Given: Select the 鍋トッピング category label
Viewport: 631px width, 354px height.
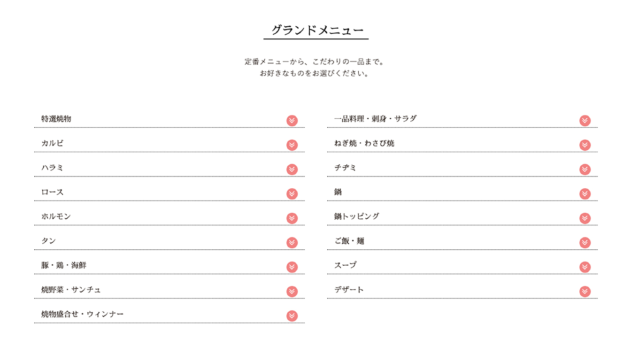Looking at the screenshot, I should tap(357, 216).
